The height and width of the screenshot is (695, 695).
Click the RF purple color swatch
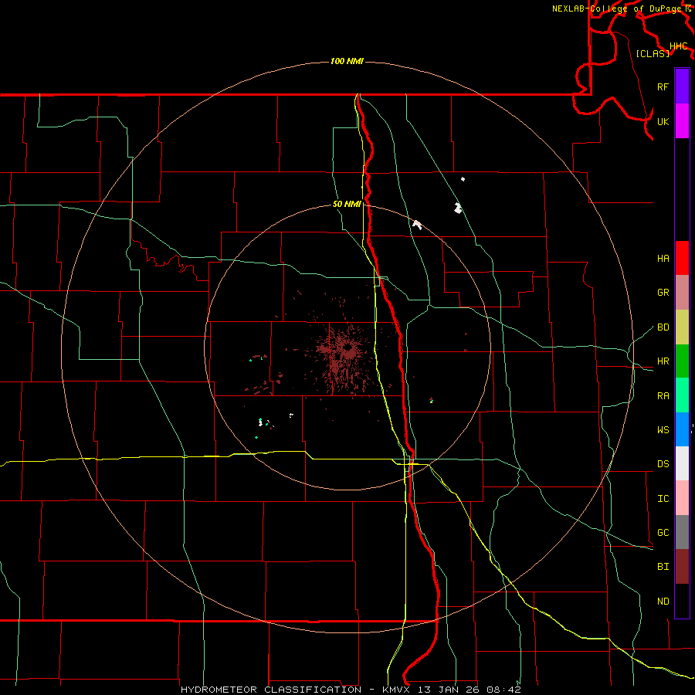point(682,86)
